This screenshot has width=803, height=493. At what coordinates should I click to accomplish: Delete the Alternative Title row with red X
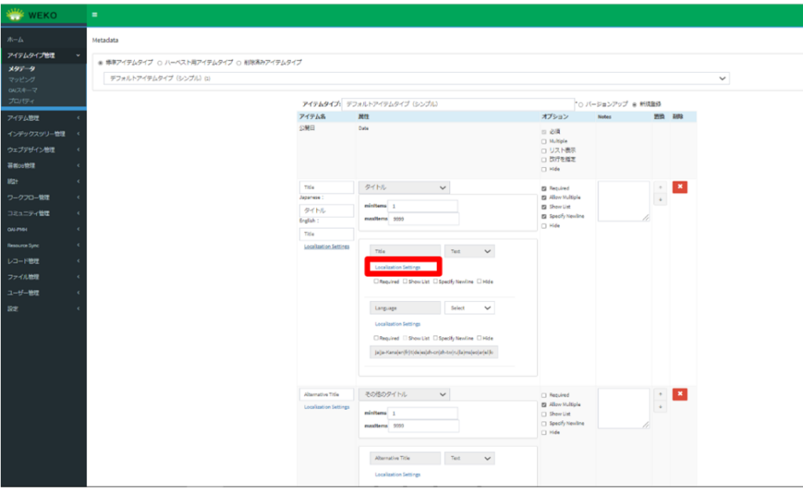tap(680, 393)
